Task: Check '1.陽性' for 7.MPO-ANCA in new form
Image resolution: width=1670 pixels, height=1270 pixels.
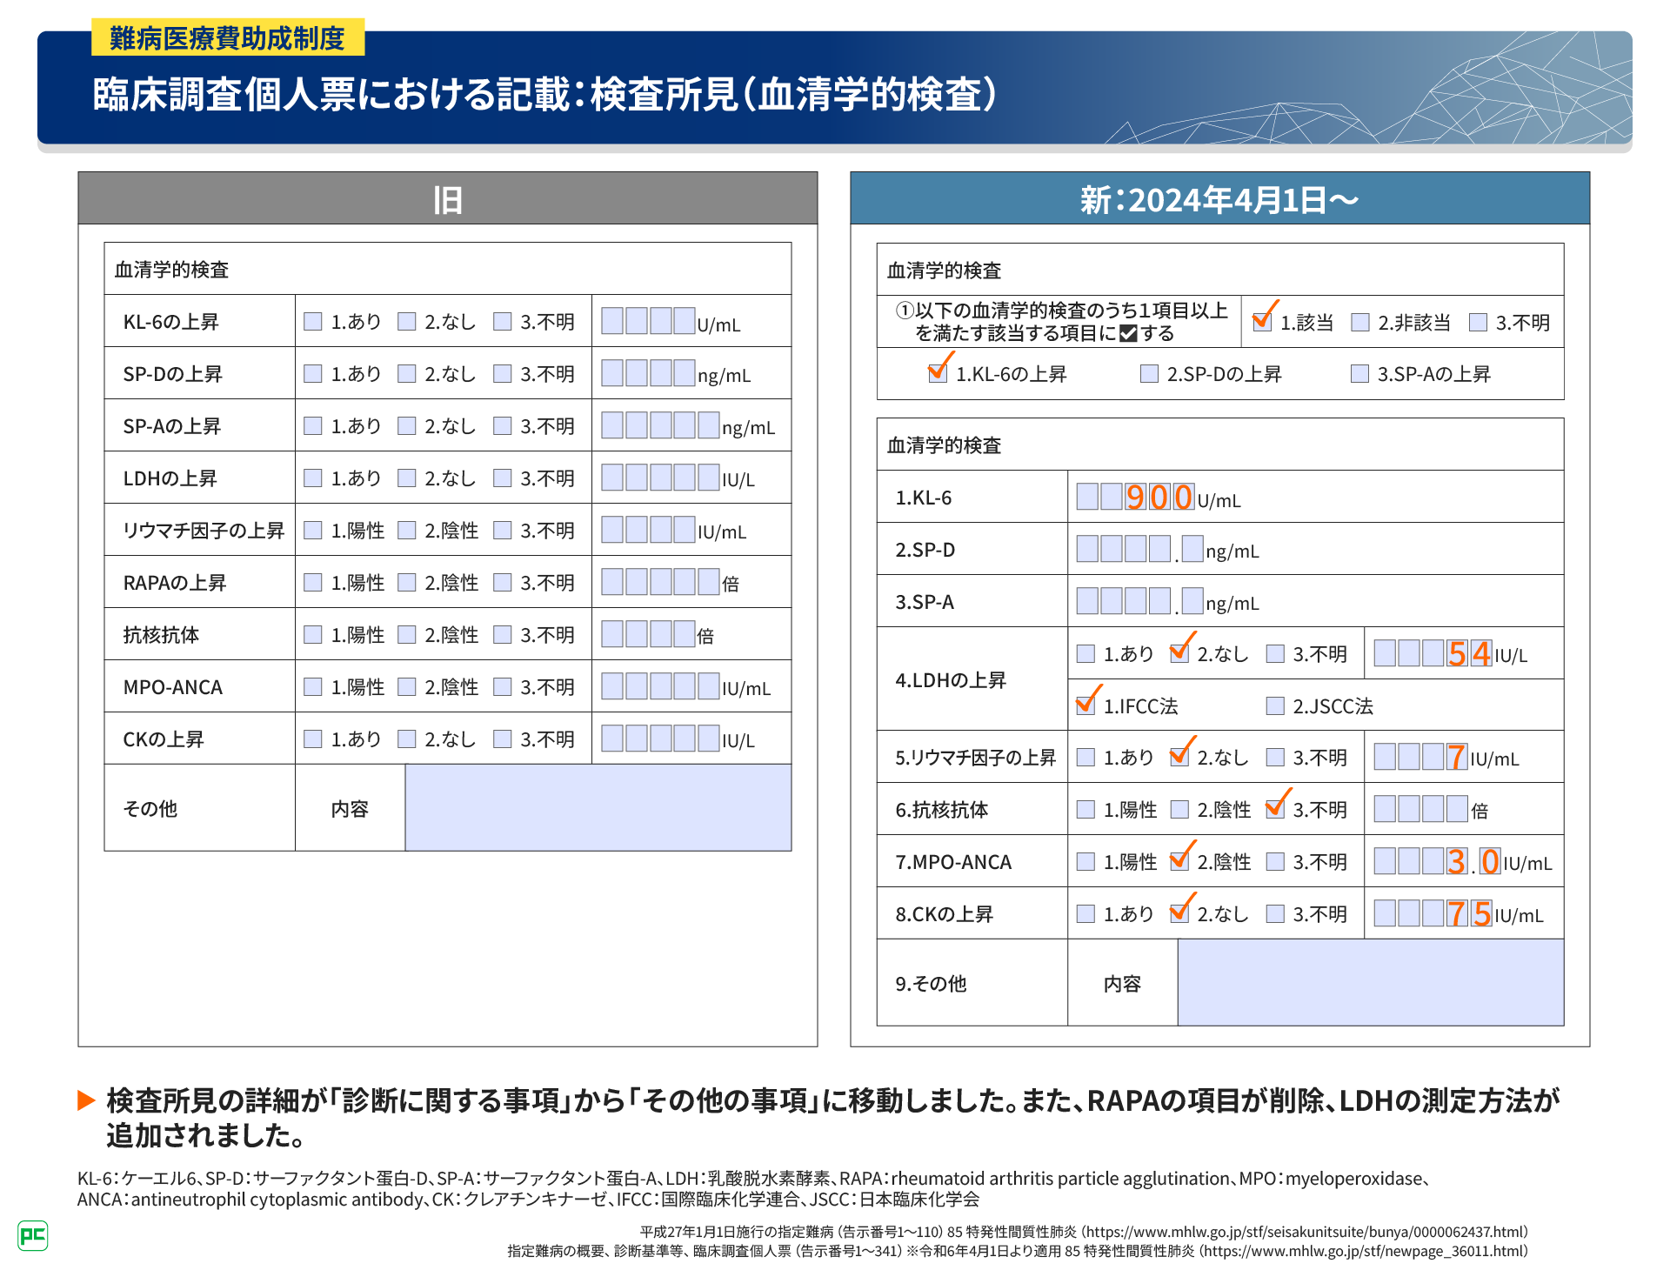Action: 1085,861
